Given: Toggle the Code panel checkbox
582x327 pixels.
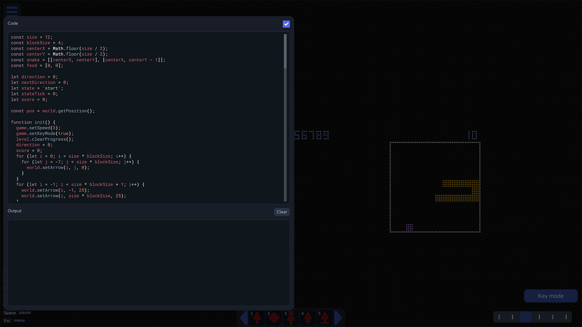Looking at the screenshot, I should tap(286, 24).
